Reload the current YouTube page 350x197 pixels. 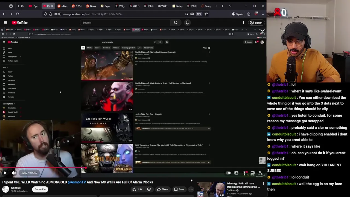click(x=18, y=14)
